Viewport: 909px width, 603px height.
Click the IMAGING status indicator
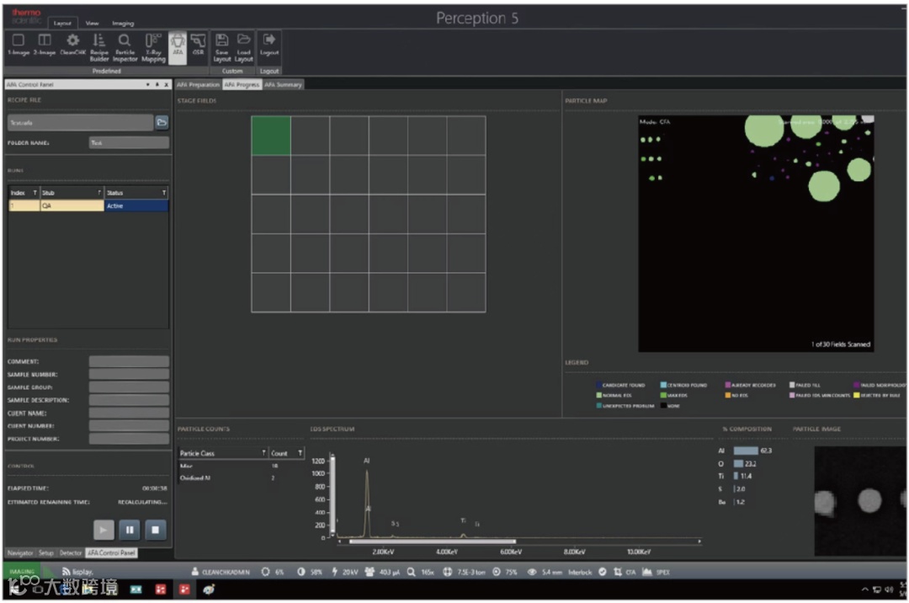pos(23,571)
